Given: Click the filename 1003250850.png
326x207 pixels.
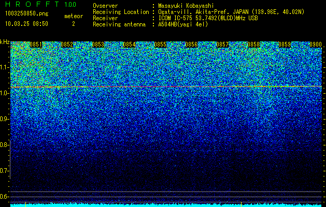Looking at the screenshot, I should click(x=27, y=13).
